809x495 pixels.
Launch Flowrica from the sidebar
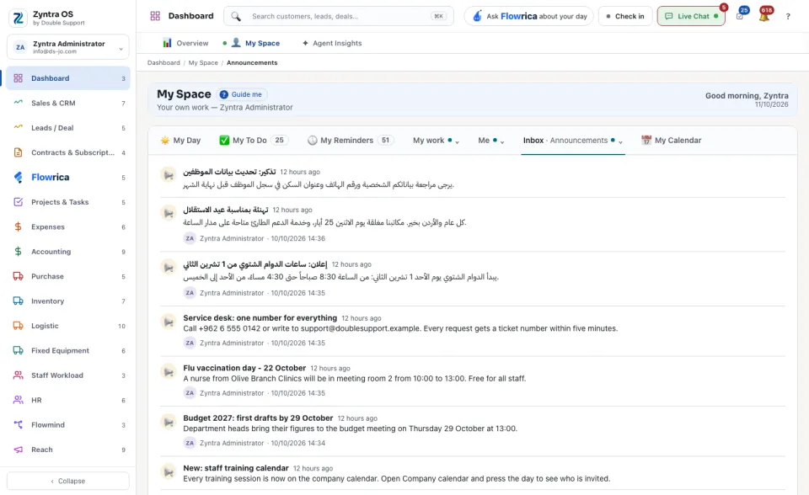(x=68, y=178)
